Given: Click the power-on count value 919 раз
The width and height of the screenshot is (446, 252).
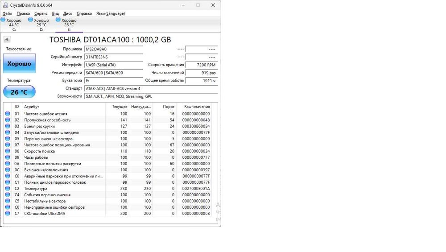Looking at the screenshot, I should click(202, 73).
